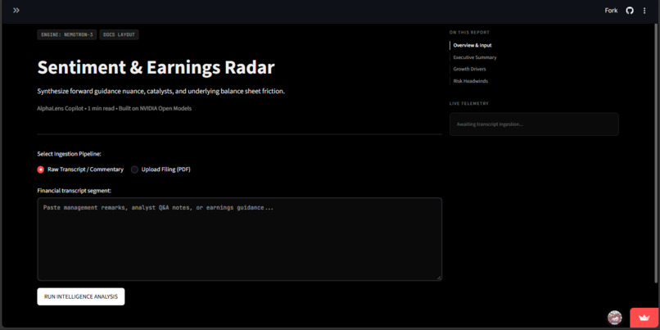Select Raw Transcript / Commentary radio option
This screenshot has height=330, width=660.
80,170
